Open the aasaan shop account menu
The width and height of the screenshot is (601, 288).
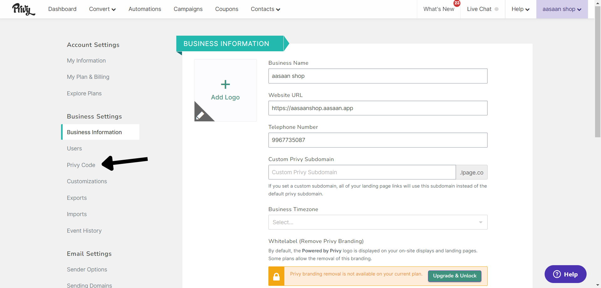click(562, 9)
